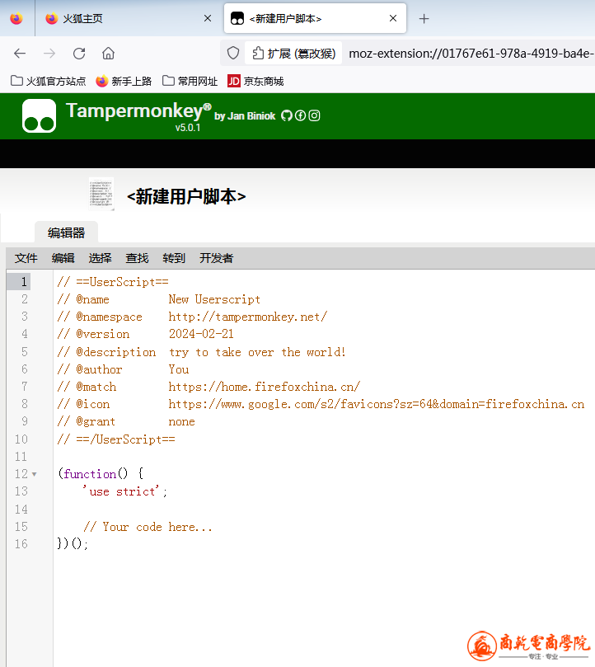
Task: Open the 开发者 menu
Action: point(217,258)
